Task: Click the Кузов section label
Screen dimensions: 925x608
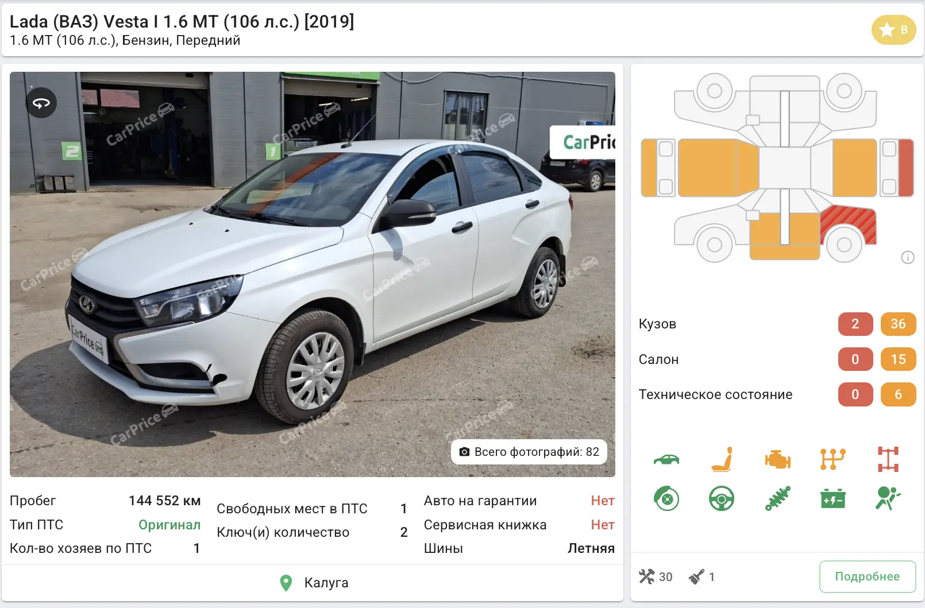Action: tap(657, 324)
